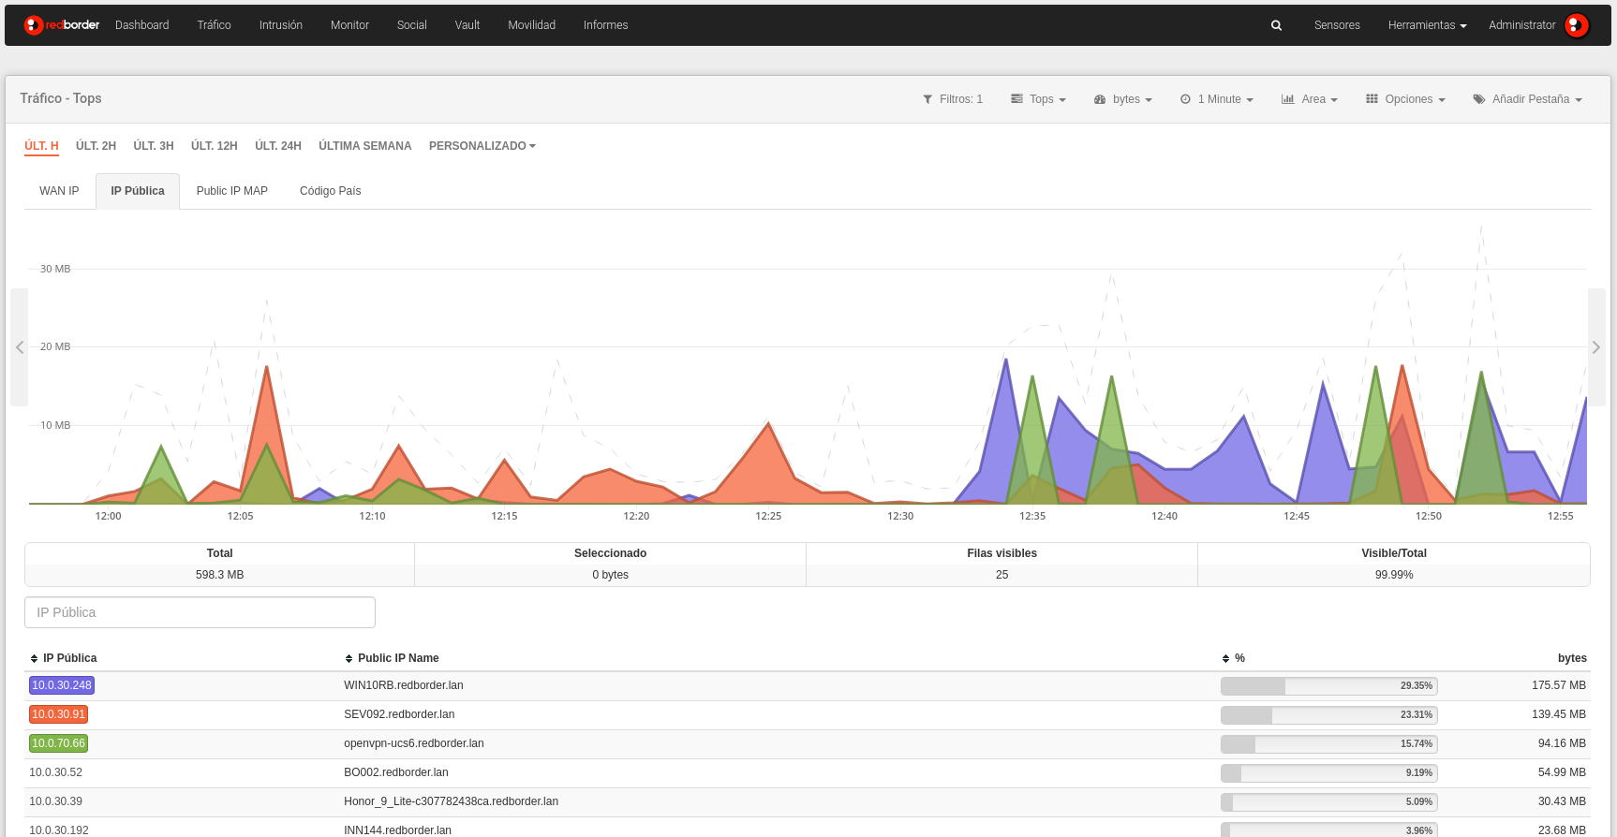Sort by Public IP Name column
Screen dimensions: 1617x837
point(392,658)
